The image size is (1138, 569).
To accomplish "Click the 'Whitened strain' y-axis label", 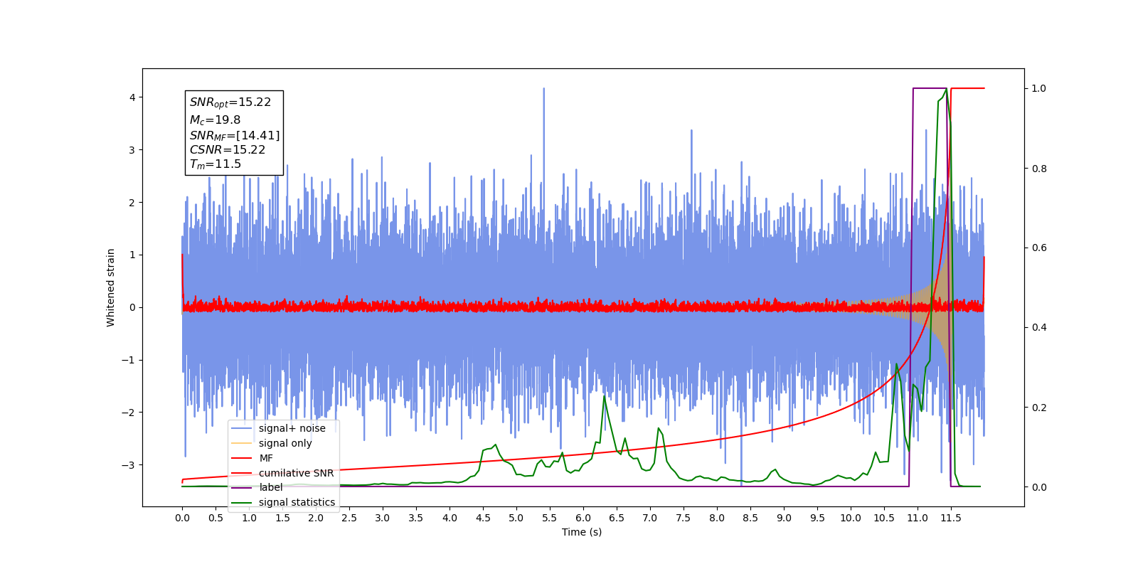I will (111, 287).
